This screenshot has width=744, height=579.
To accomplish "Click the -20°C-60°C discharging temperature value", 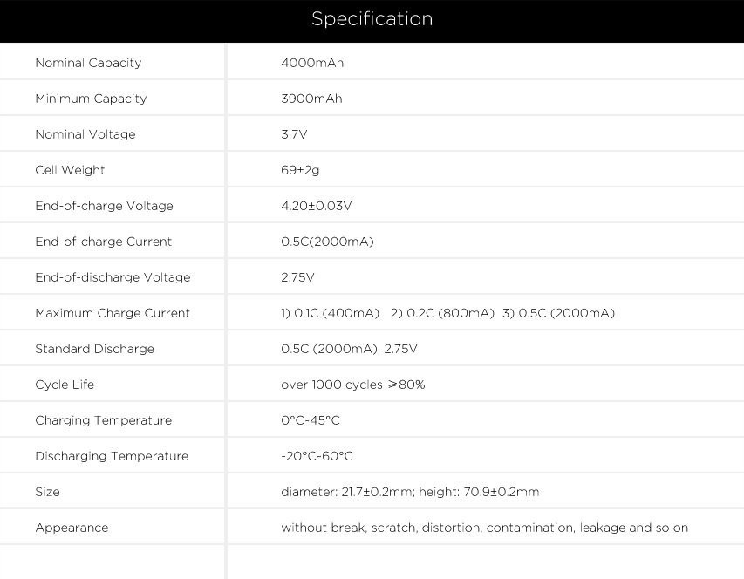I will click(x=317, y=456).
